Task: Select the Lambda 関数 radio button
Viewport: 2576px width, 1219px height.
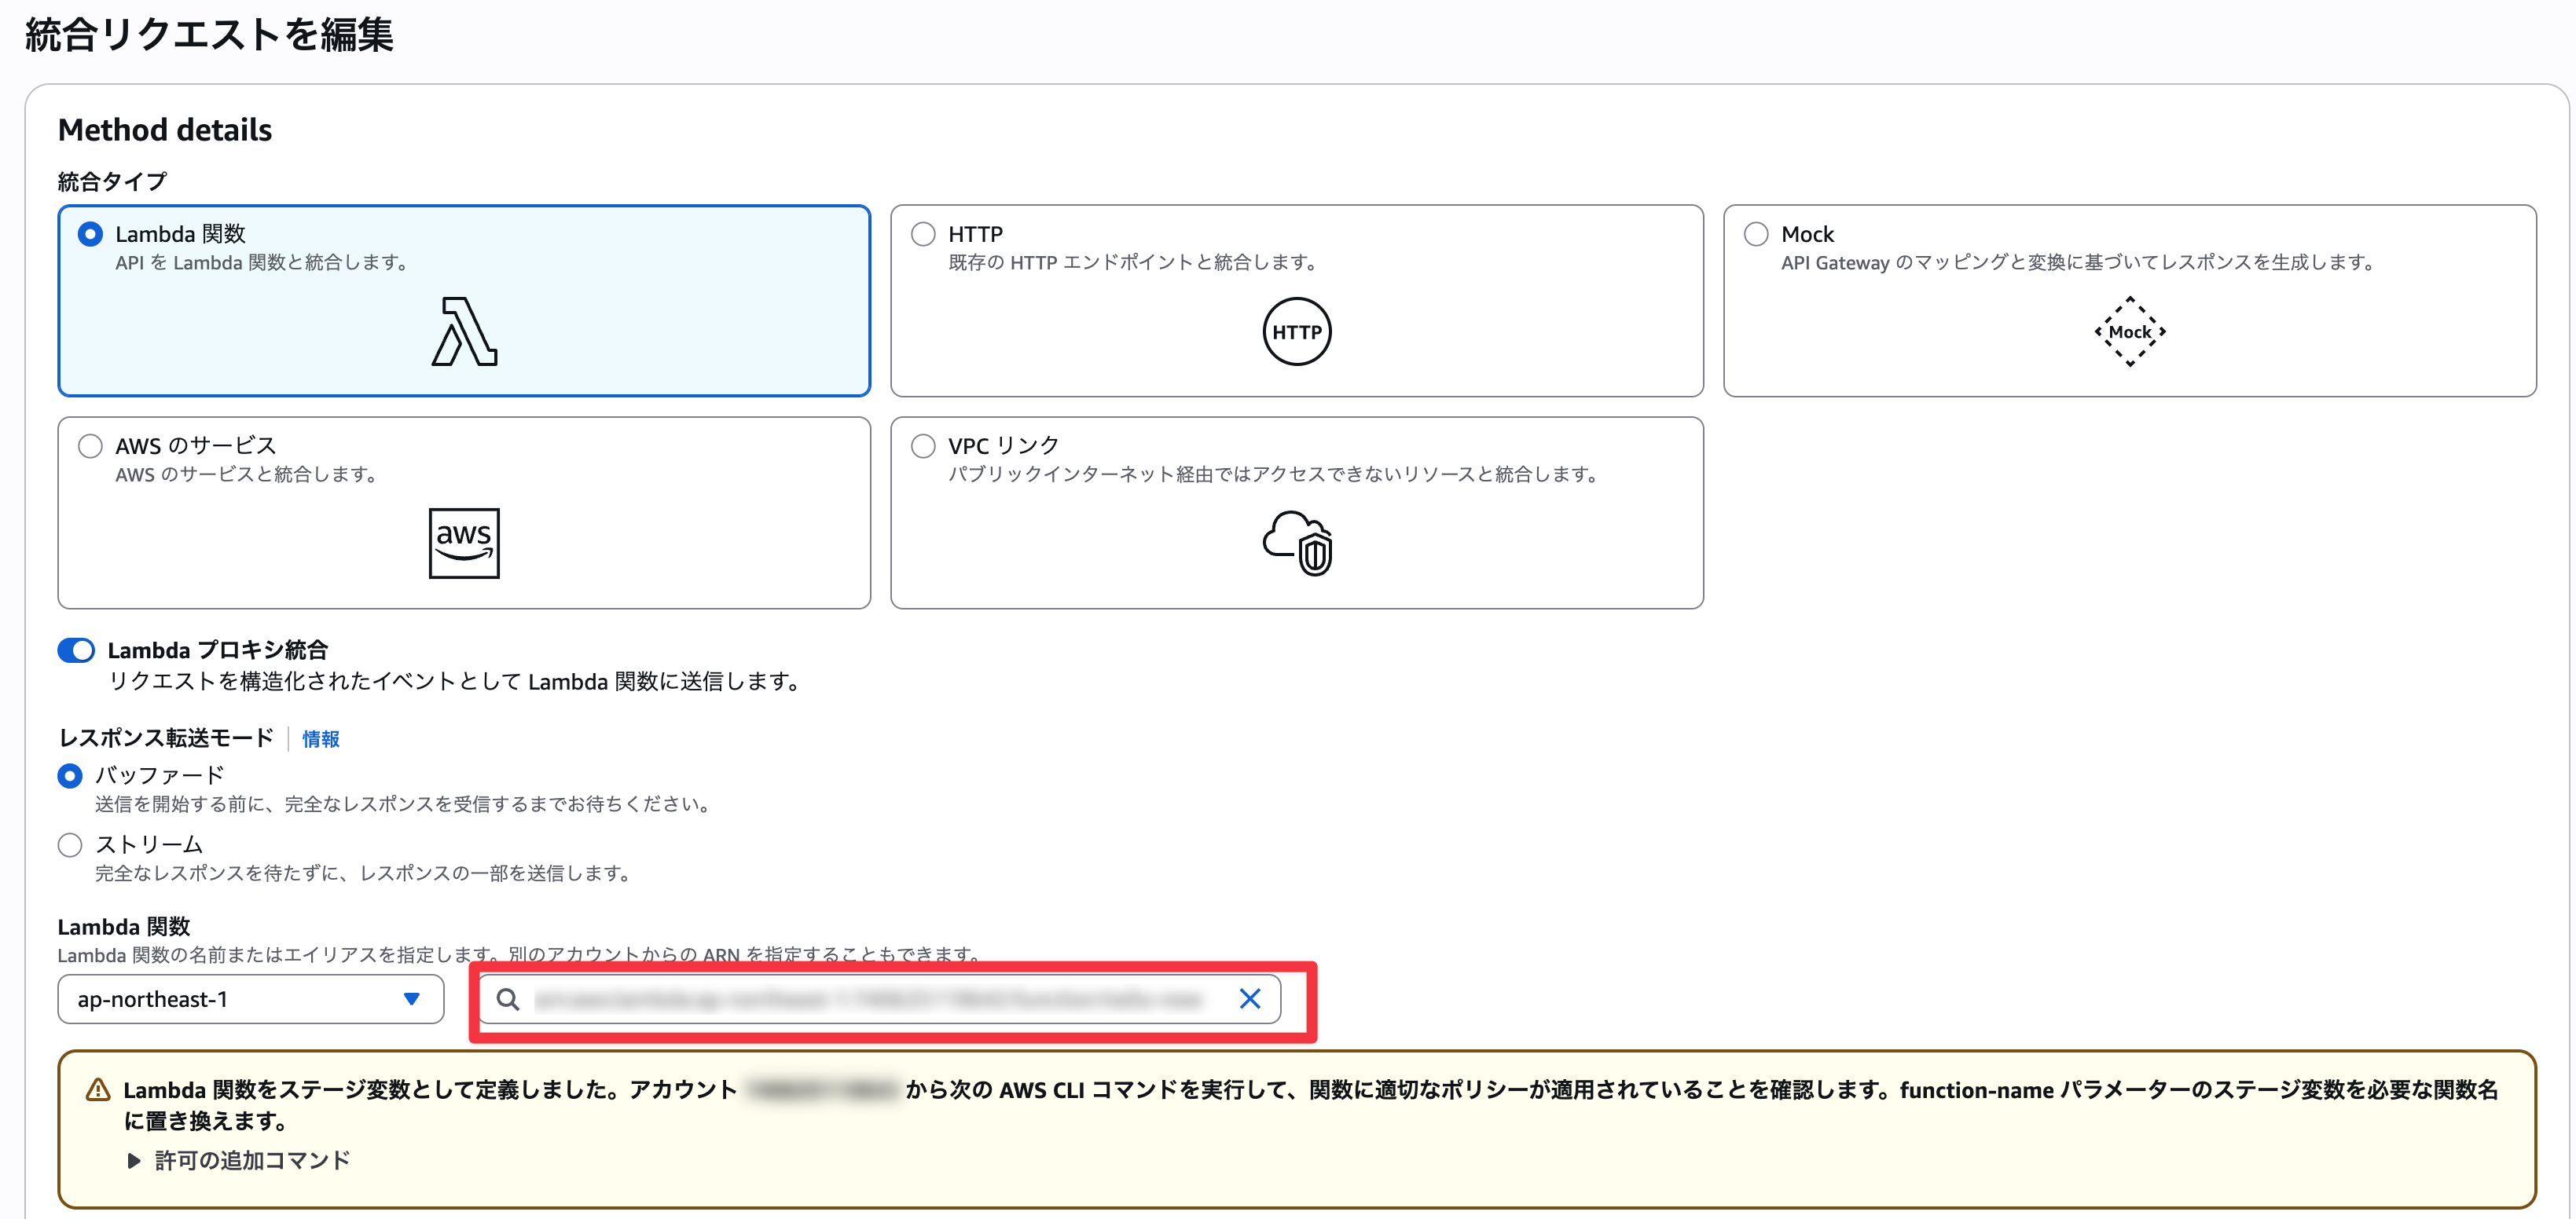Action: (90, 234)
